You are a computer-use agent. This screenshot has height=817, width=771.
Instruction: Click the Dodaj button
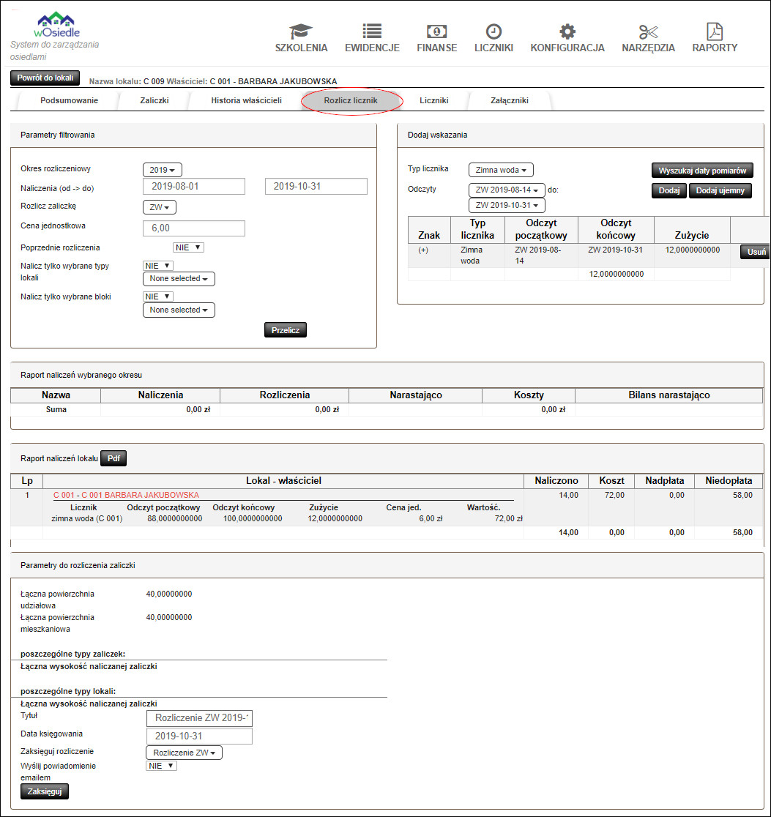pyautogui.click(x=668, y=190)
